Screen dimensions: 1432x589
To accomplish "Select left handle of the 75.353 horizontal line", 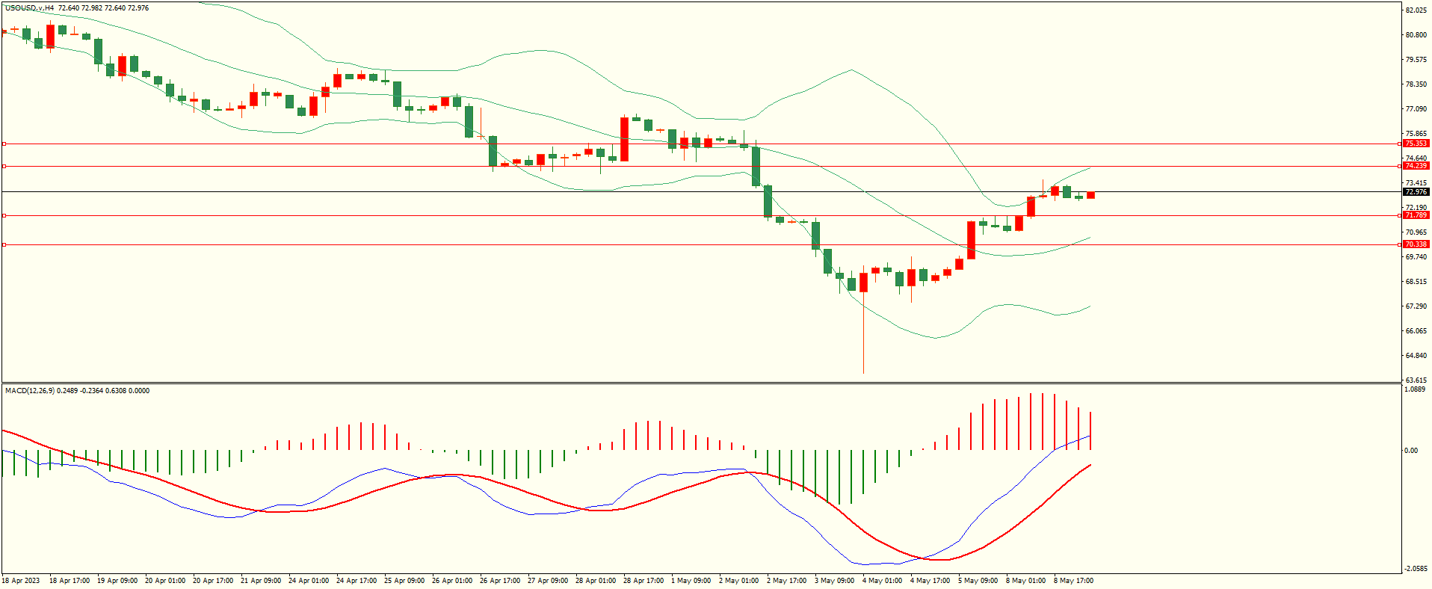I will (4, 144).
